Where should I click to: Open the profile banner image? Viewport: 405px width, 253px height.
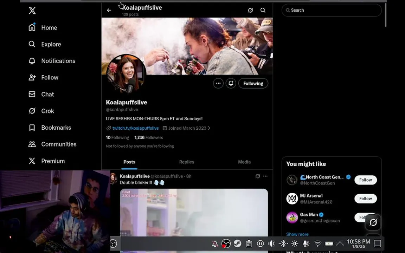187,46
